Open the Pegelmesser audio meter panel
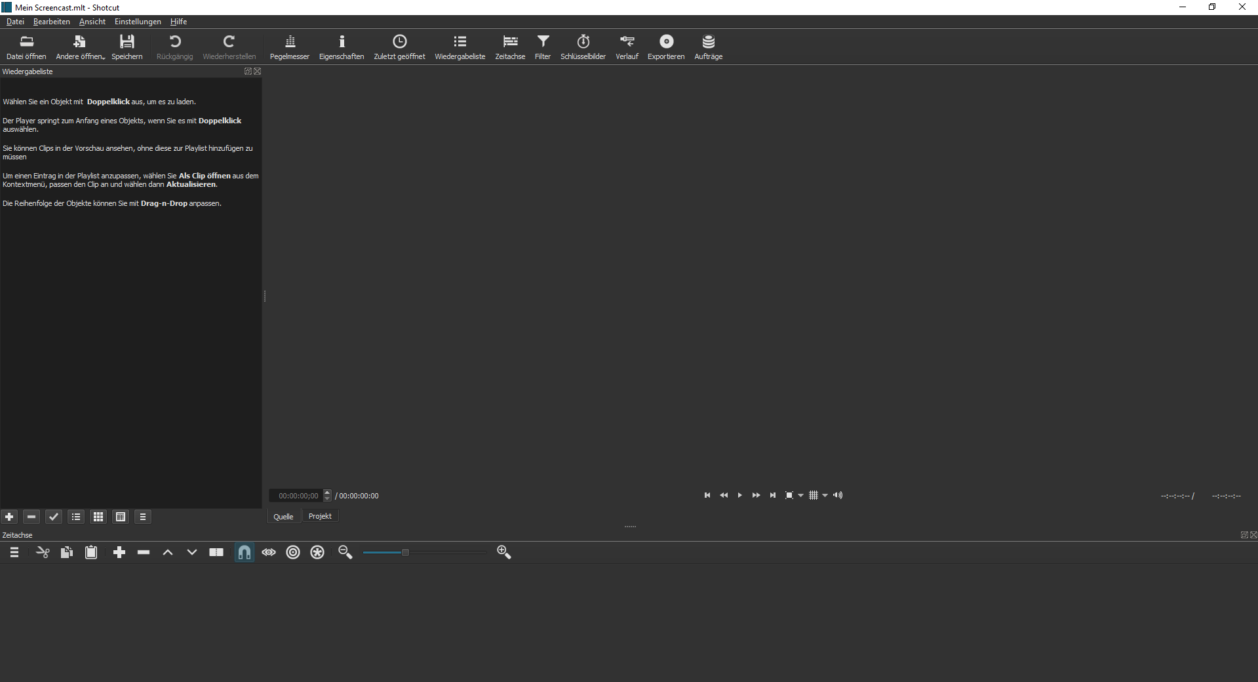The width and height of the screenshot is (1258, 682). (x=290, y=47)
